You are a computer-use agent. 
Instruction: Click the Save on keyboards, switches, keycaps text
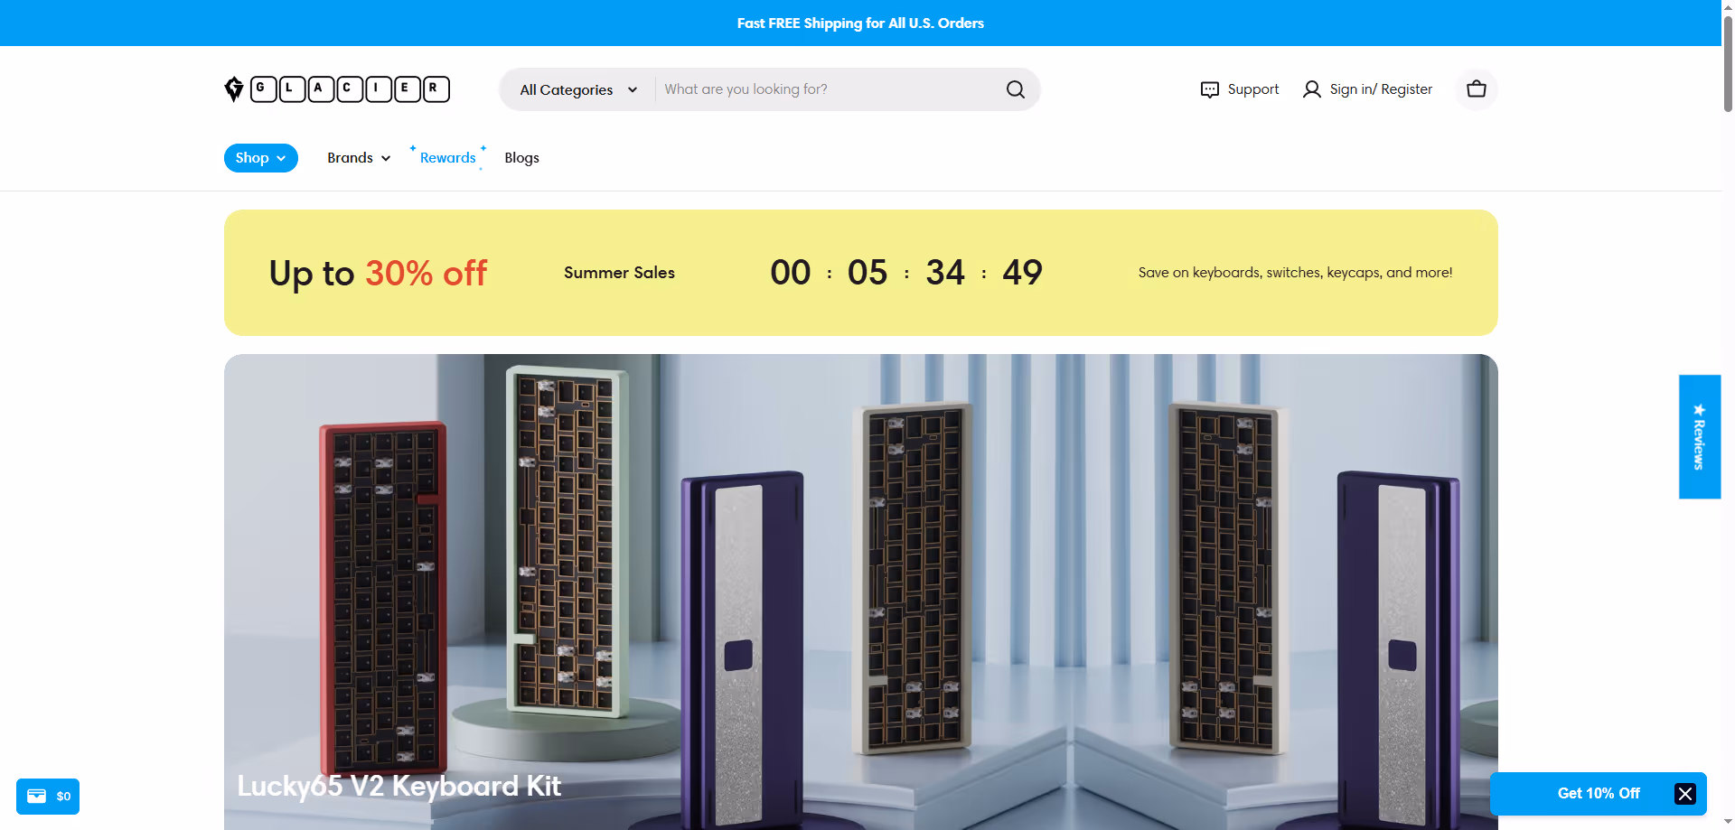[1295, 273]
